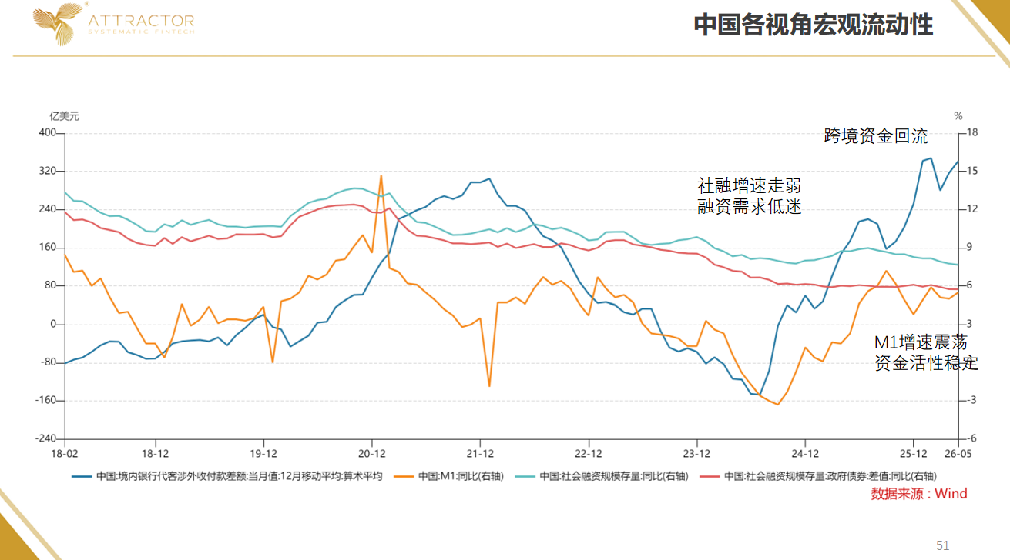This screenshot has width=1010, height=560.
Task: Click the 25-12 date on the x-axis
Action: tap(914, 453)
